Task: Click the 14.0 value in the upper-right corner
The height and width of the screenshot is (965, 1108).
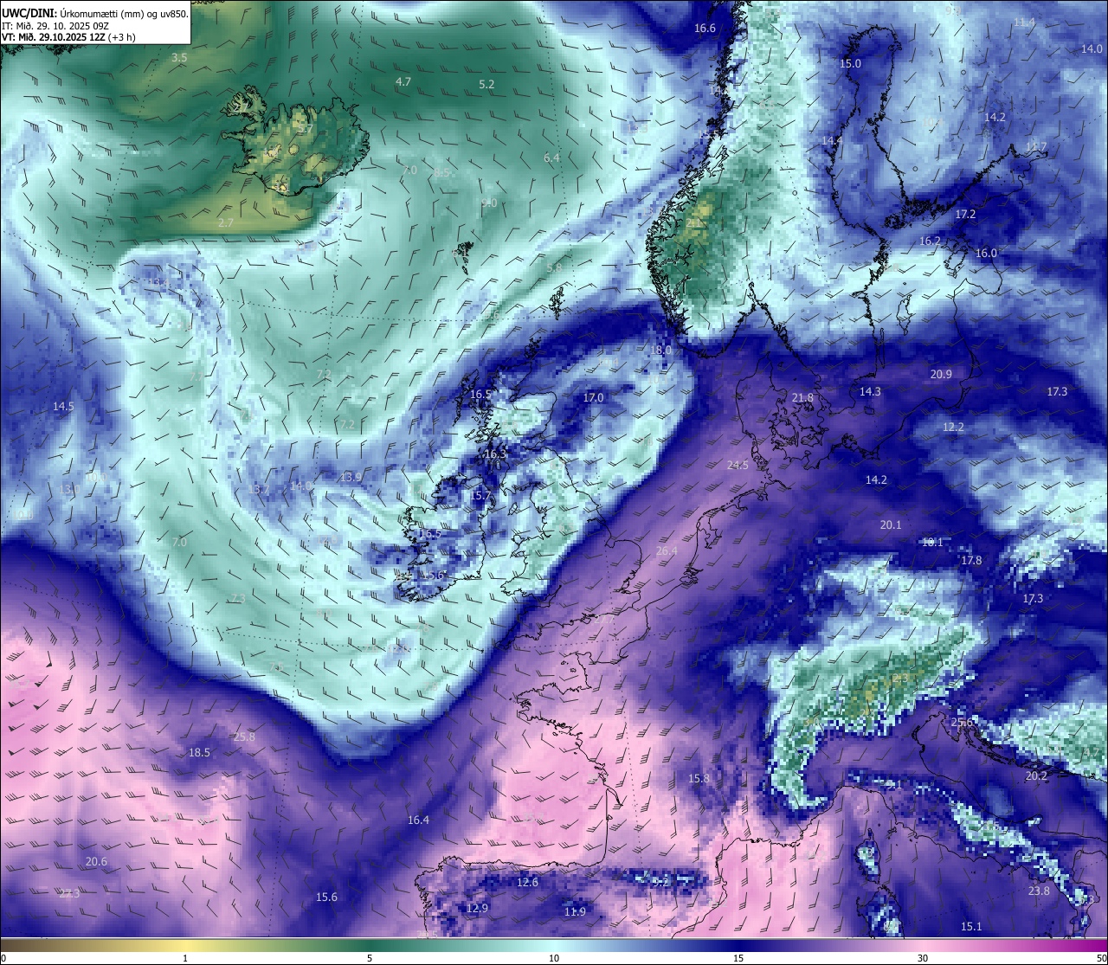Action: point(1092,49)
